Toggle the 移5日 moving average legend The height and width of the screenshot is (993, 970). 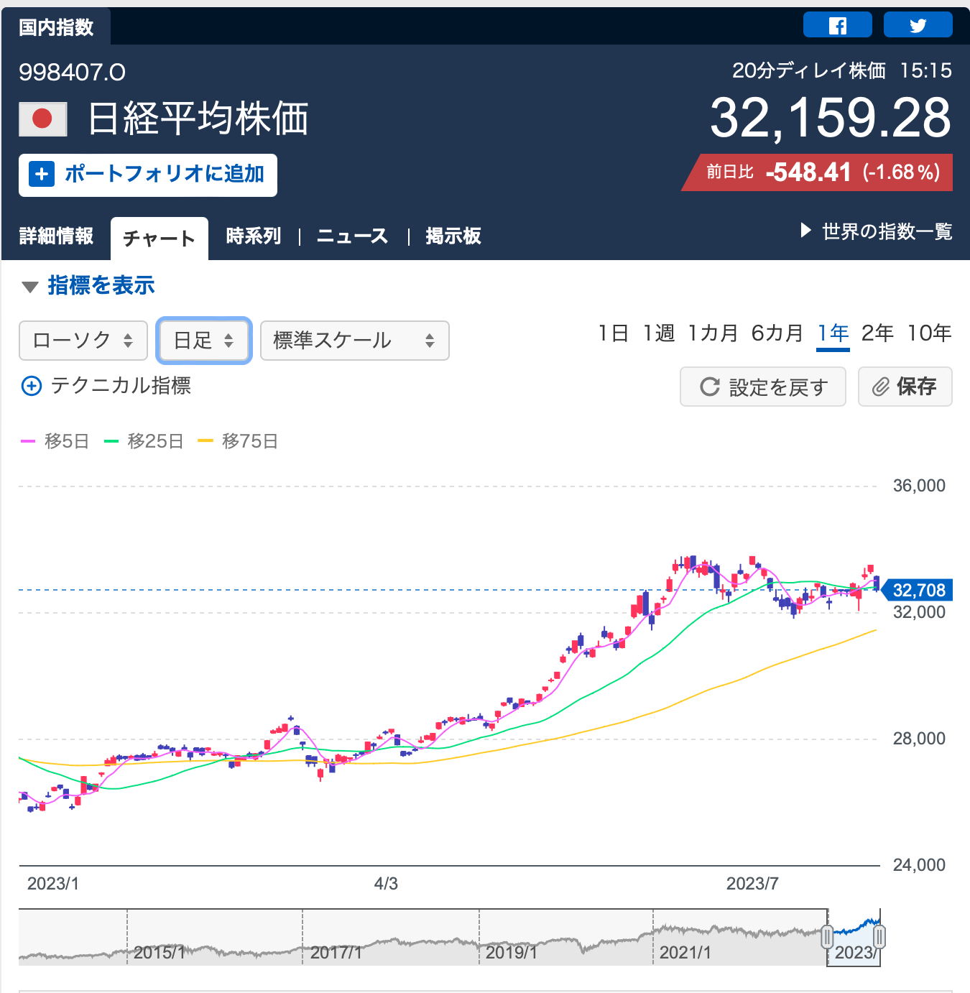55,441
